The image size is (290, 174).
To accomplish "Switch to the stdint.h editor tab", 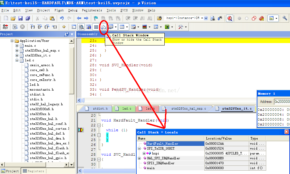I will pos(97,109).
